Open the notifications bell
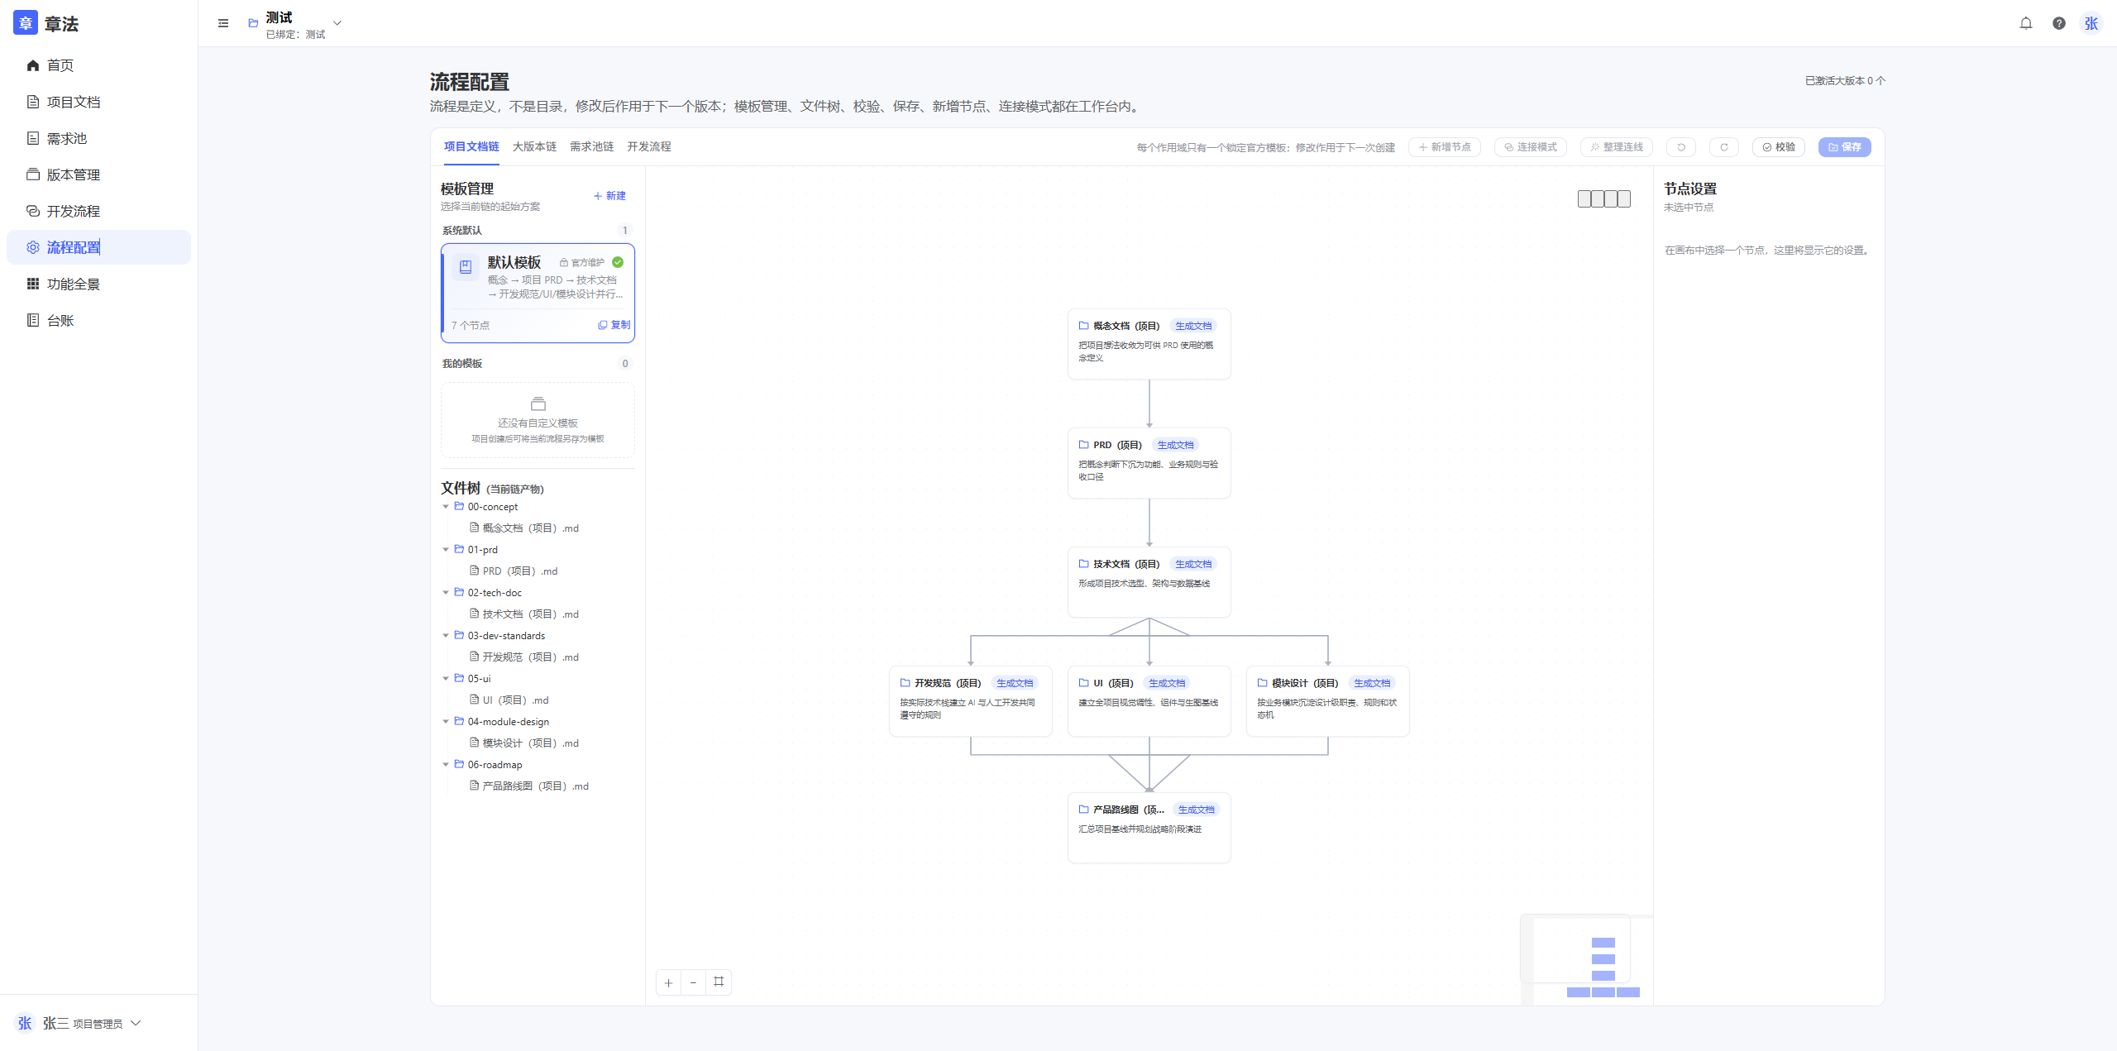 tap(2025, 23)
